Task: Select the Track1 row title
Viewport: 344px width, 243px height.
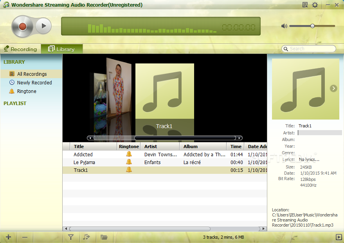Action: (x=81, y=170)
